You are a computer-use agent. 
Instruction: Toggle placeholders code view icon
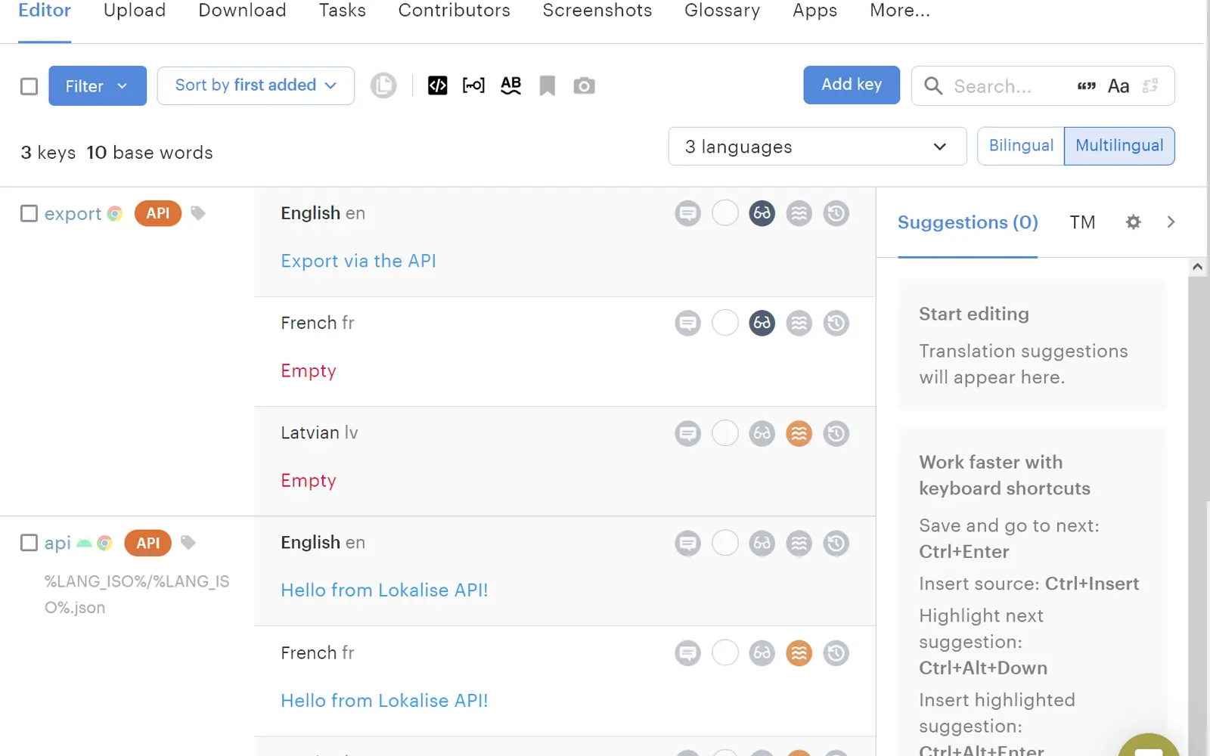[438, 85]
